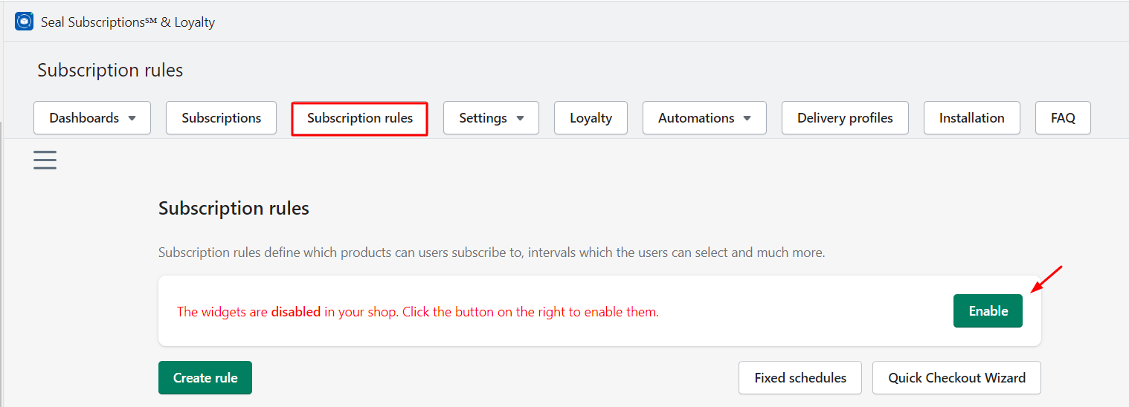Viewport: 1129px width, 407px height.
Task: Open the Subscriptions tab
Action: pos(221,118)
